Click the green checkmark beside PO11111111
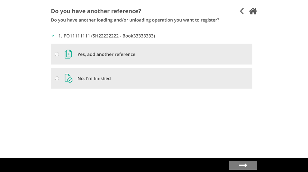308x172 pixels. click(53, 36)
